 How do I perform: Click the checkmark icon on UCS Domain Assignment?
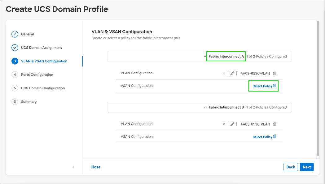(15, 47)
